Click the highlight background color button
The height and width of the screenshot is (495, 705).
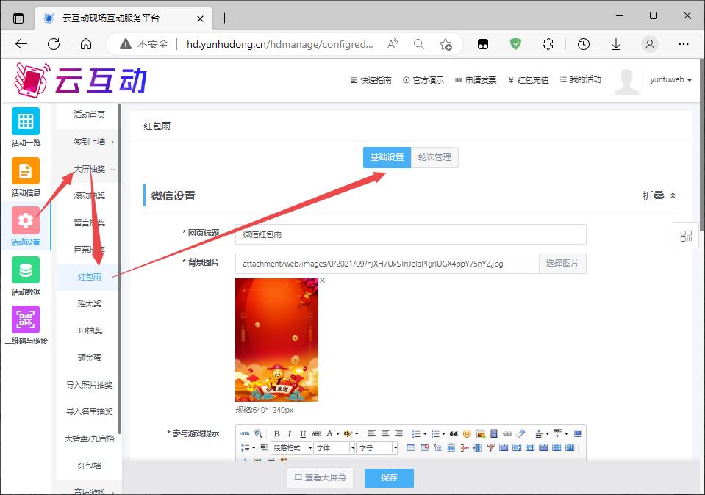coord(348,433)
